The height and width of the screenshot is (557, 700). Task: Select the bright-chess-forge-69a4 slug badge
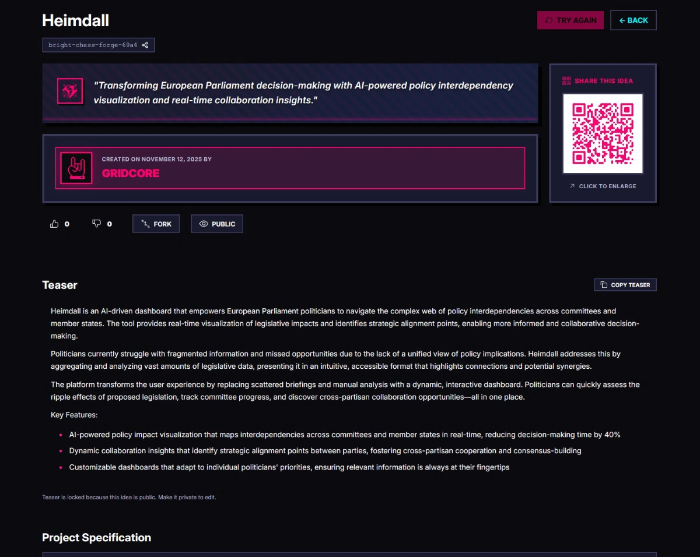(93, 45)
